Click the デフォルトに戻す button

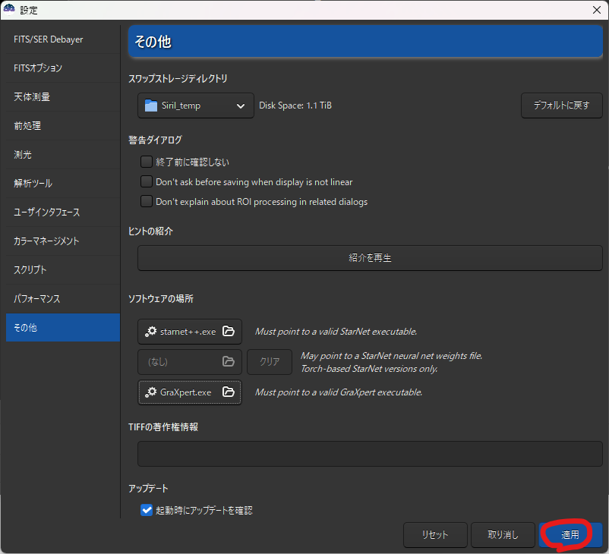561,105
